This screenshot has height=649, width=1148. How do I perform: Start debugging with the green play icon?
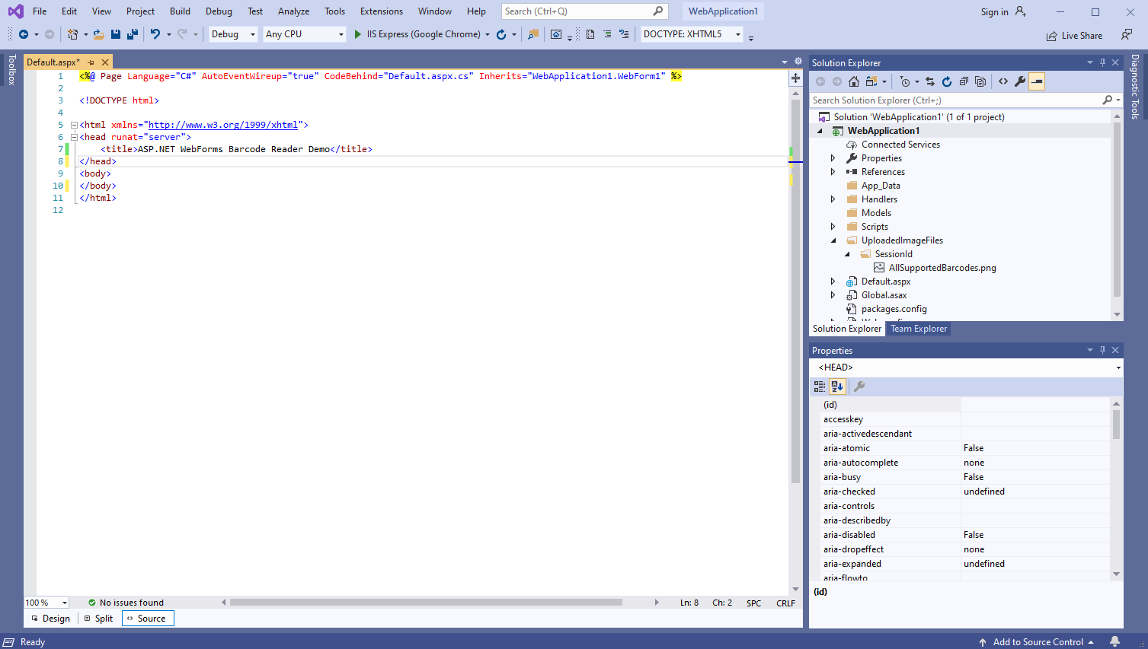pyautogui.click(x=357, y=34)
